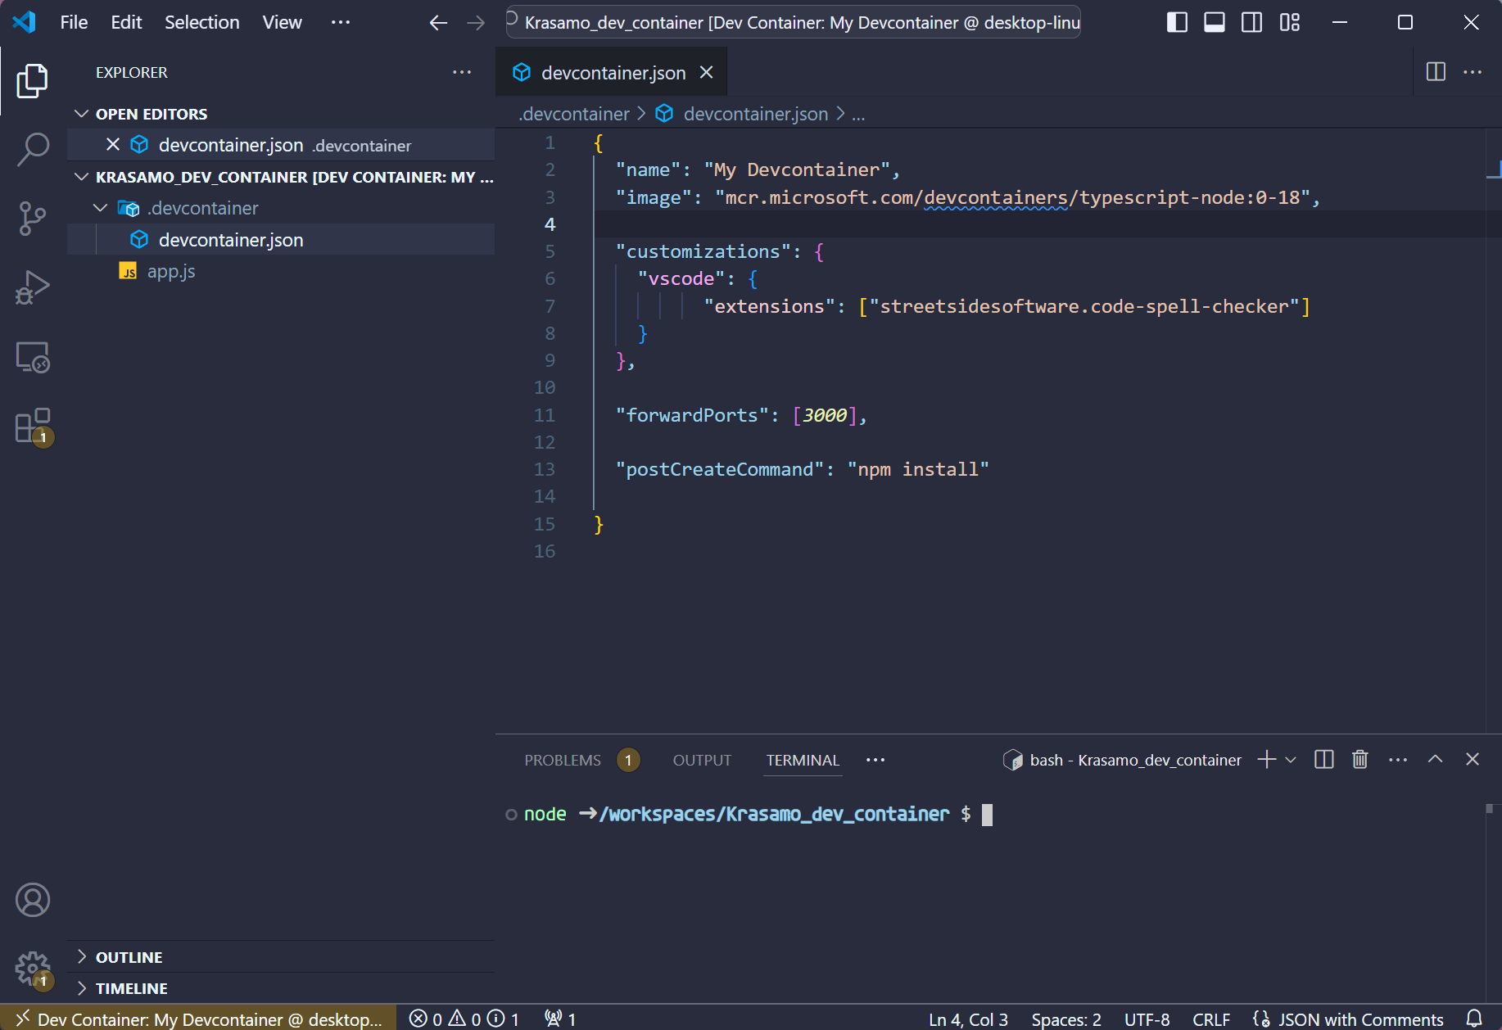1502x1030 pixels.
Task: Split the terminal
Action: click(1324, 760)
